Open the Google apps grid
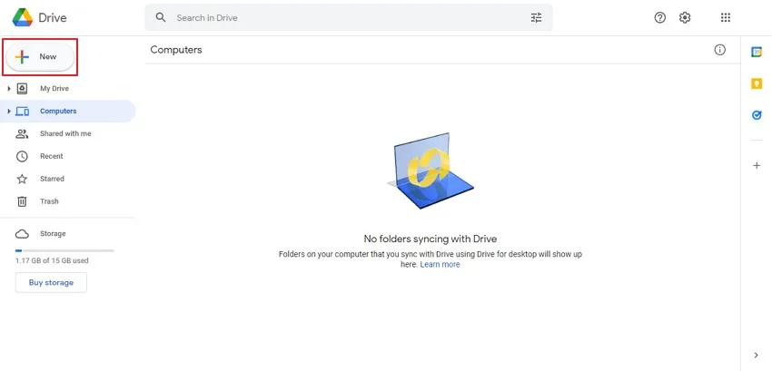772x371 pixels. coord(726,18)
